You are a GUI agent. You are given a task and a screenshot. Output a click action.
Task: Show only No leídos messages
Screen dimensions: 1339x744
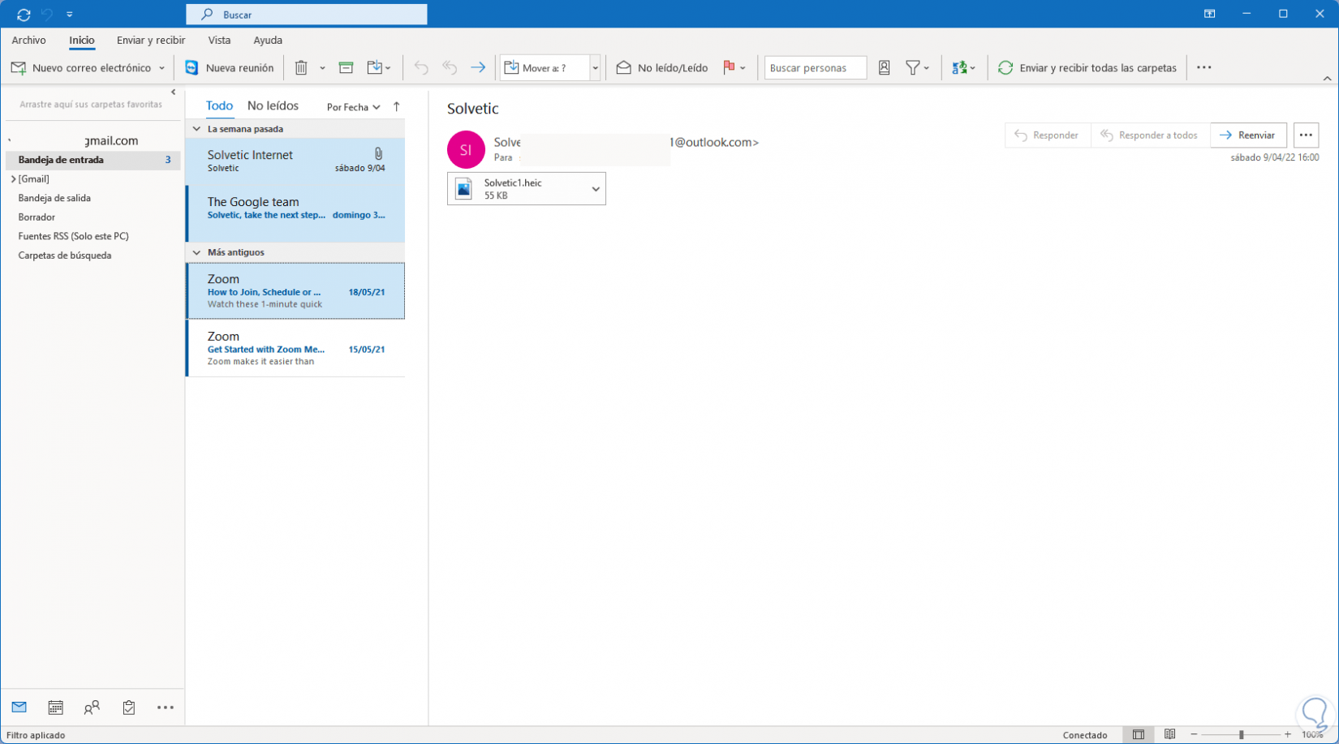click(273, 105)
